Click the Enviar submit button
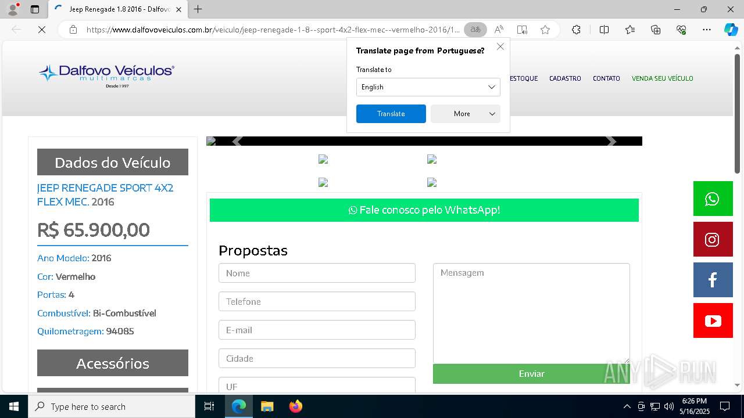 click(x=531, y=374)
